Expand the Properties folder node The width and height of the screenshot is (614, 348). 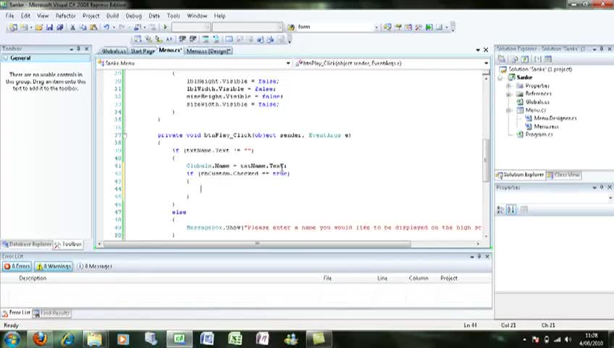click(x=508, y=86)
